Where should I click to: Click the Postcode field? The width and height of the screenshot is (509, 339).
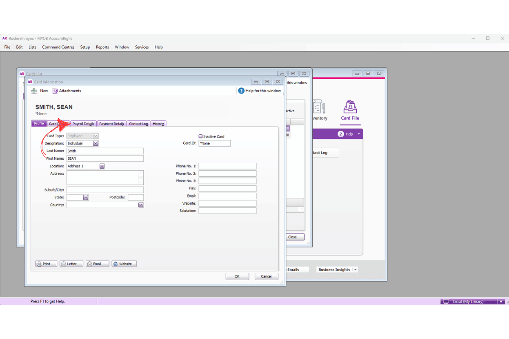136,197
